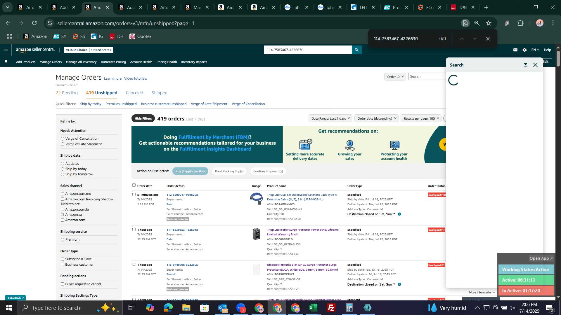Click Confirm Shipment(s) button
The image size is (561, 315).
[268, 171]
